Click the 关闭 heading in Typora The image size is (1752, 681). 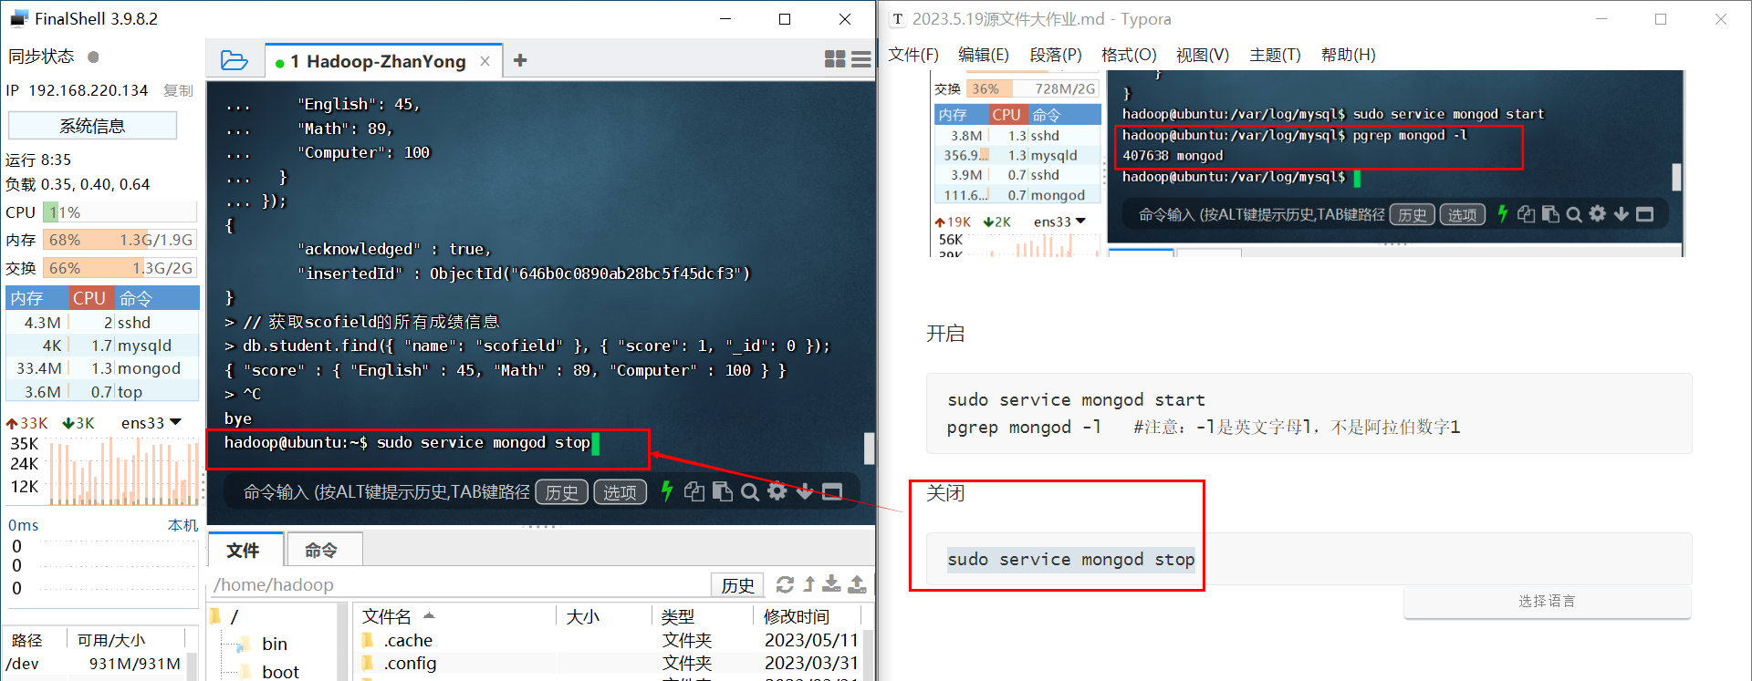[945, 493]
